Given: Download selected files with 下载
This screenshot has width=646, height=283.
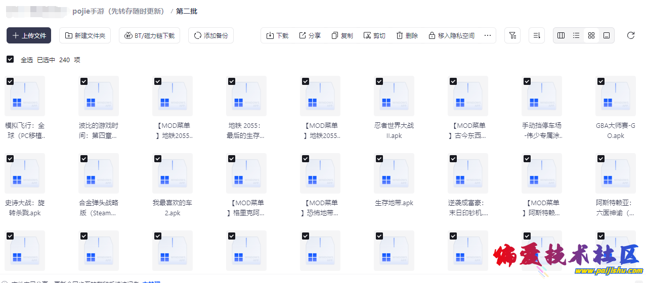Looking at the screenshot, I should (x=277, y=35).
